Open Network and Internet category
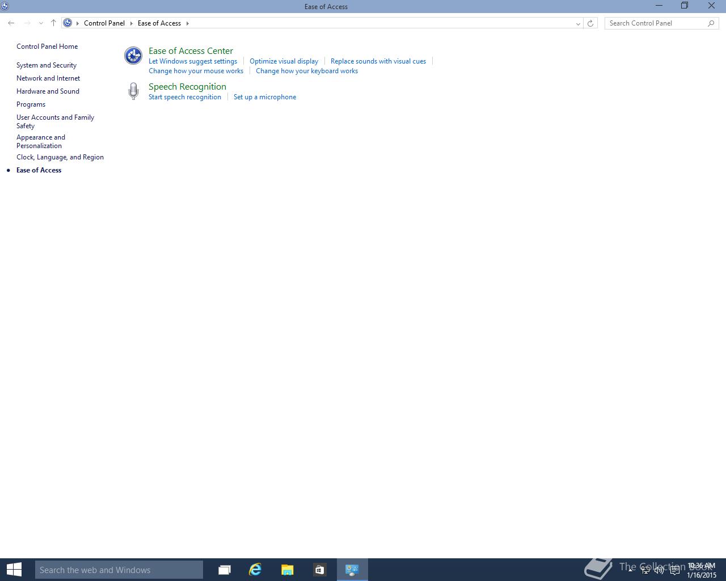Image resolution: width=726 pixels, height=581 pixels. tap(48, 78)
